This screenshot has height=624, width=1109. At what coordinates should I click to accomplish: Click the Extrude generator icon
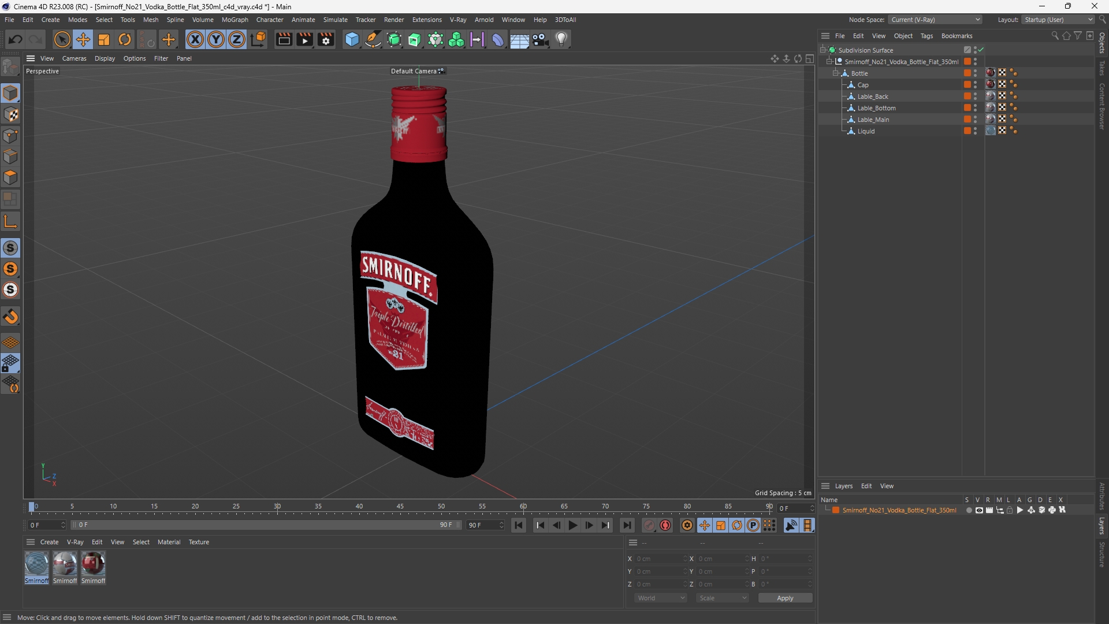coord(415,39)
